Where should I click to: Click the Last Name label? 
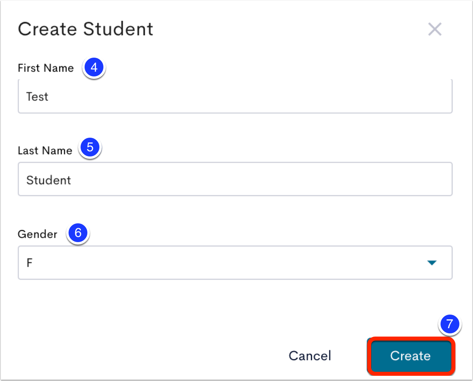point(45,150)
